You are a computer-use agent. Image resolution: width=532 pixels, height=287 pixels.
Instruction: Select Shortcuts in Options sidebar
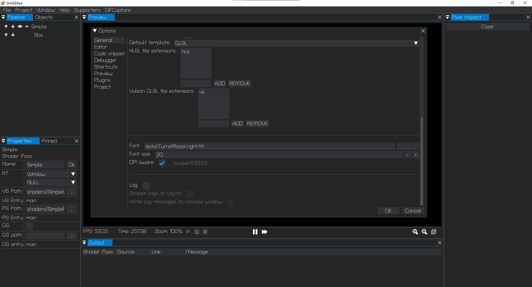[x=106, y=67]
